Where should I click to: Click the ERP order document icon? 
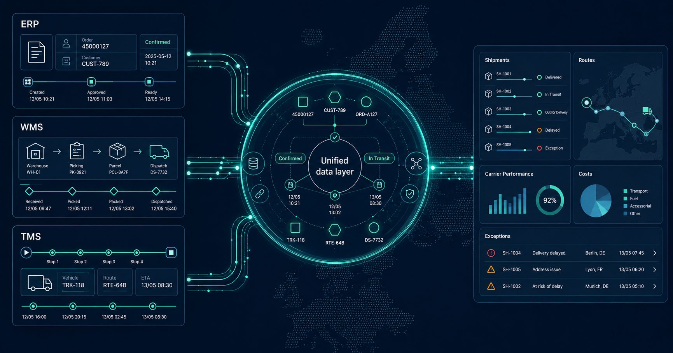tap(37, 52)
